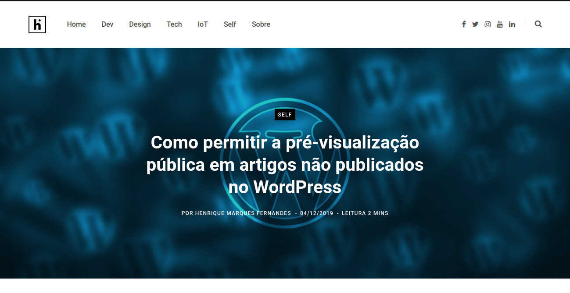Open the Sobre menu item
Viewport: 570px width, 293px height.
[261, 25]
